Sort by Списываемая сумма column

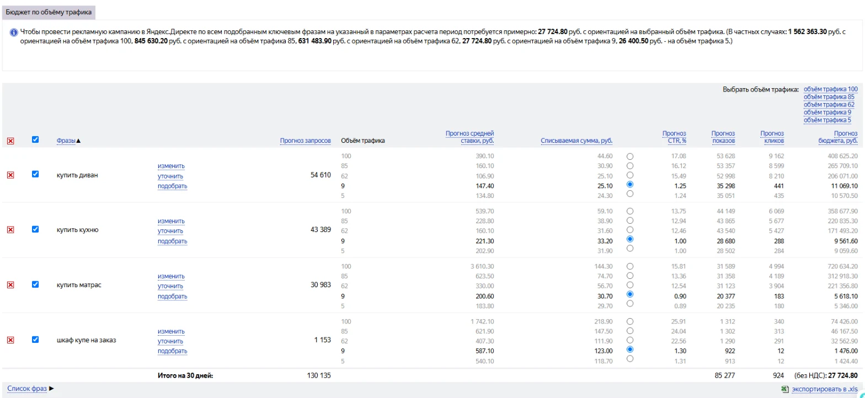point(576,141)
